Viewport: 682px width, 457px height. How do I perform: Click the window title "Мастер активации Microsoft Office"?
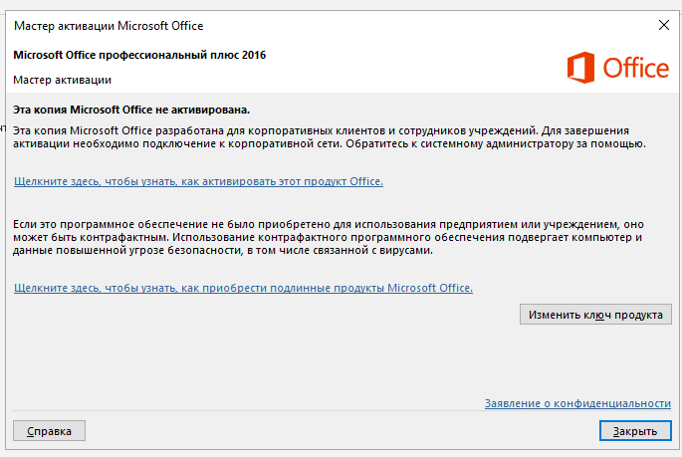tap(109, 26)
